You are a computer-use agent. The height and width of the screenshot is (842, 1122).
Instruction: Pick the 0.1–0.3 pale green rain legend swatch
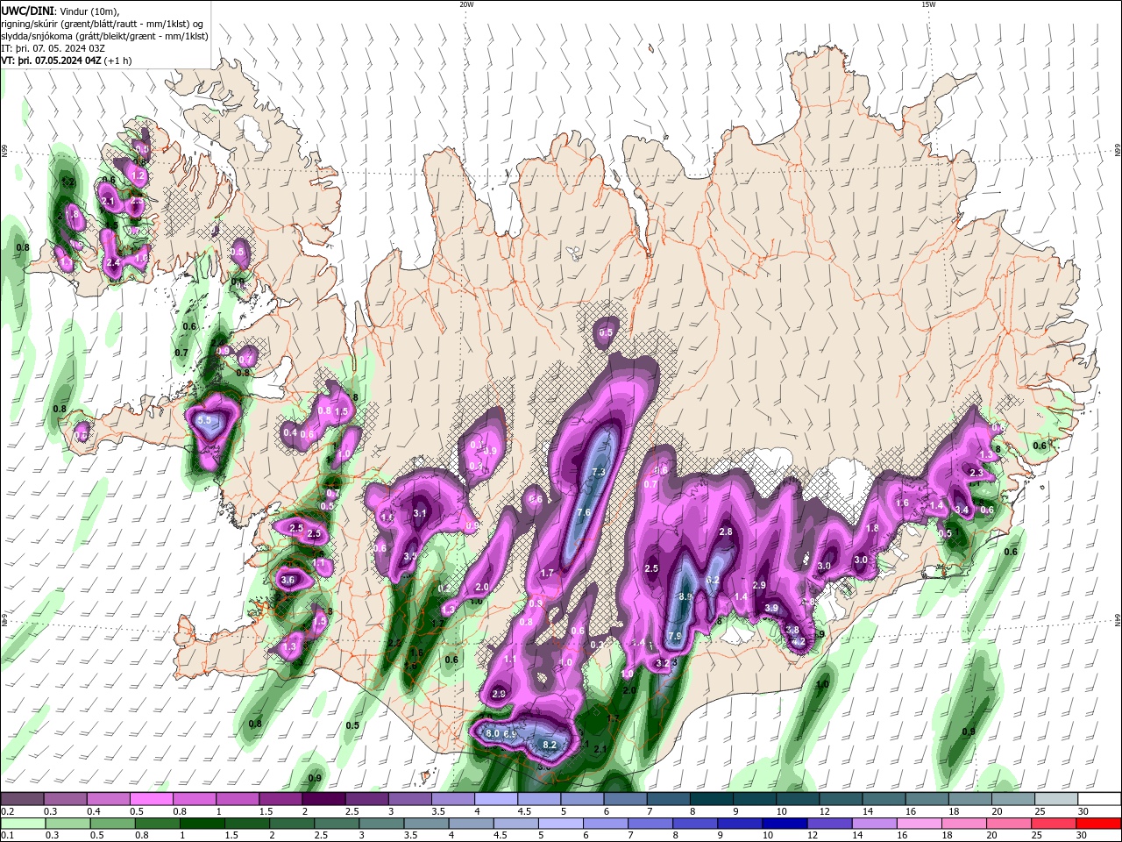point(22,824)
